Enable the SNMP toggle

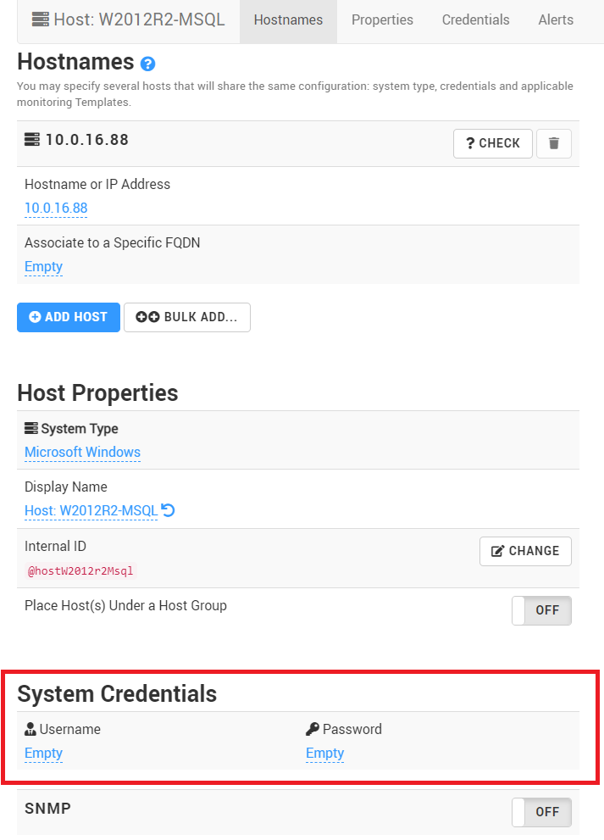pyautogui.click(x=541, y=812)
